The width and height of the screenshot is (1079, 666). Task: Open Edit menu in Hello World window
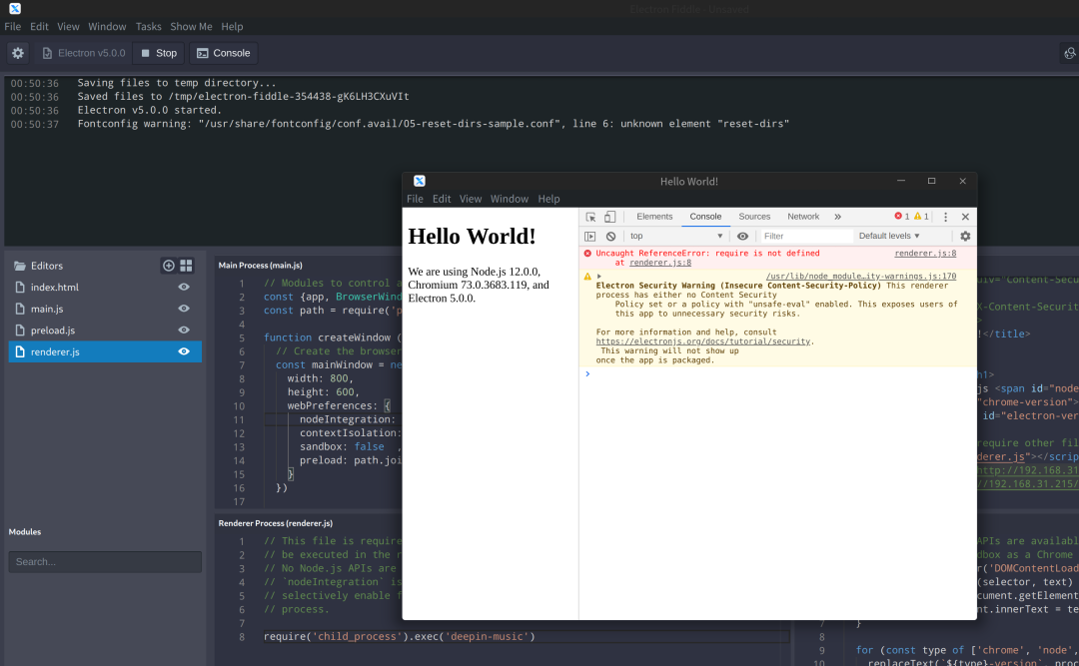coord(442,199)
